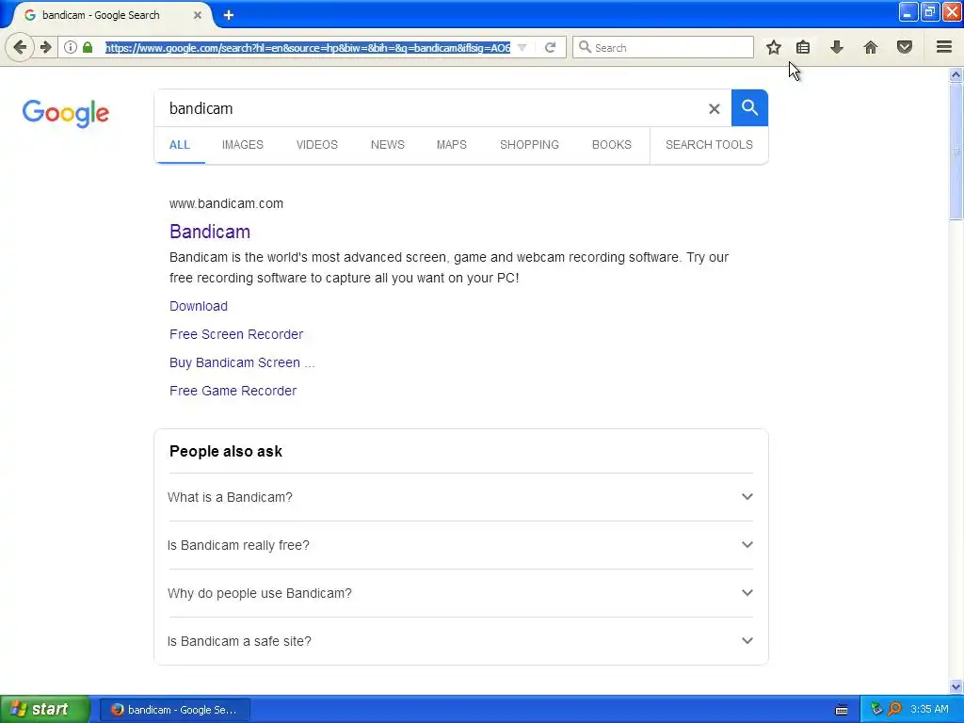Click the 3:35 AM system clock
This screenshot has width=964, height=723.
tap(929, 709)
